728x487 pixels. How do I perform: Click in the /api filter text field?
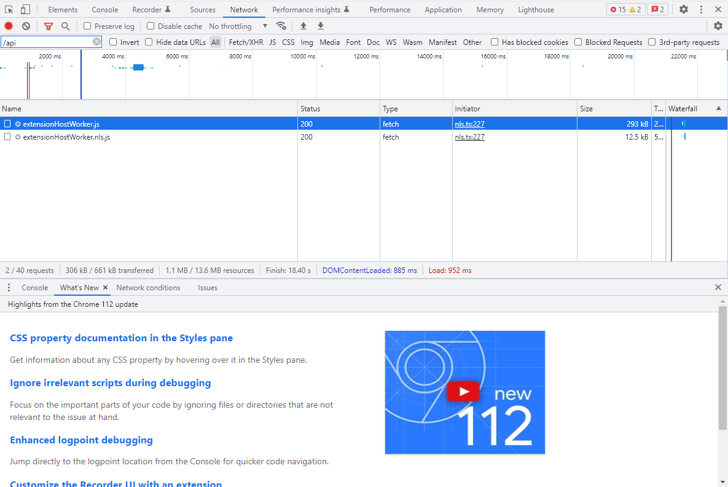click(x=46, y=42)
